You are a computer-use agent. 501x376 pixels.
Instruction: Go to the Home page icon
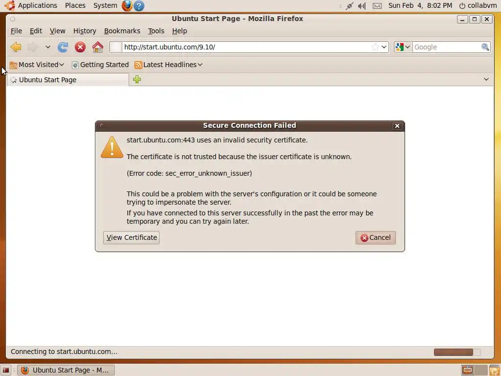tap(98, 47)
